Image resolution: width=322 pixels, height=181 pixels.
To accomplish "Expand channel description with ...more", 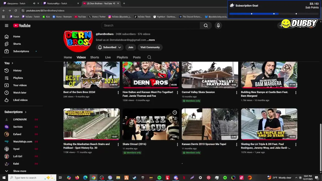I will [x=151, y=40].
